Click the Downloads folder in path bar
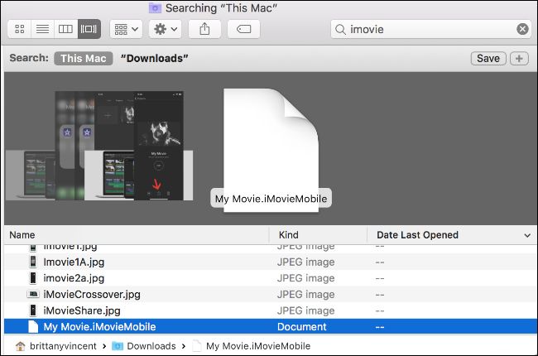This screenshot has width=538, height=356. coord(144,346)
